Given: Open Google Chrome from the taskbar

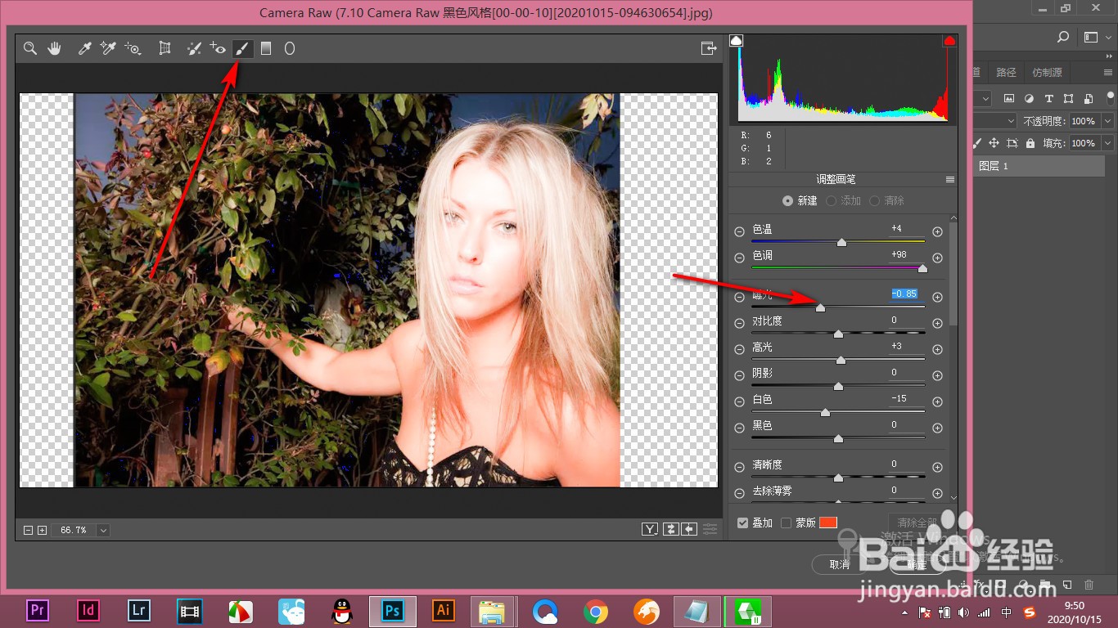Looking at the screenshot, I should [596, 611].
